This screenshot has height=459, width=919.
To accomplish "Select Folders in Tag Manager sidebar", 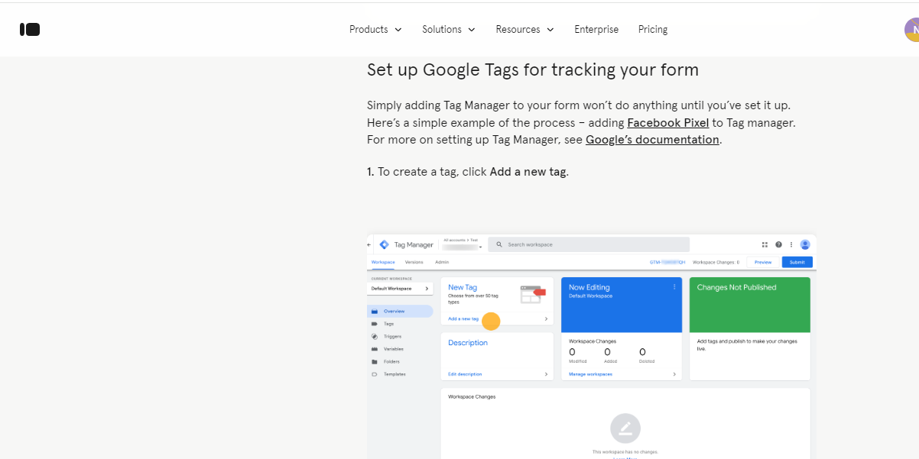I will (x=391, y=361).
